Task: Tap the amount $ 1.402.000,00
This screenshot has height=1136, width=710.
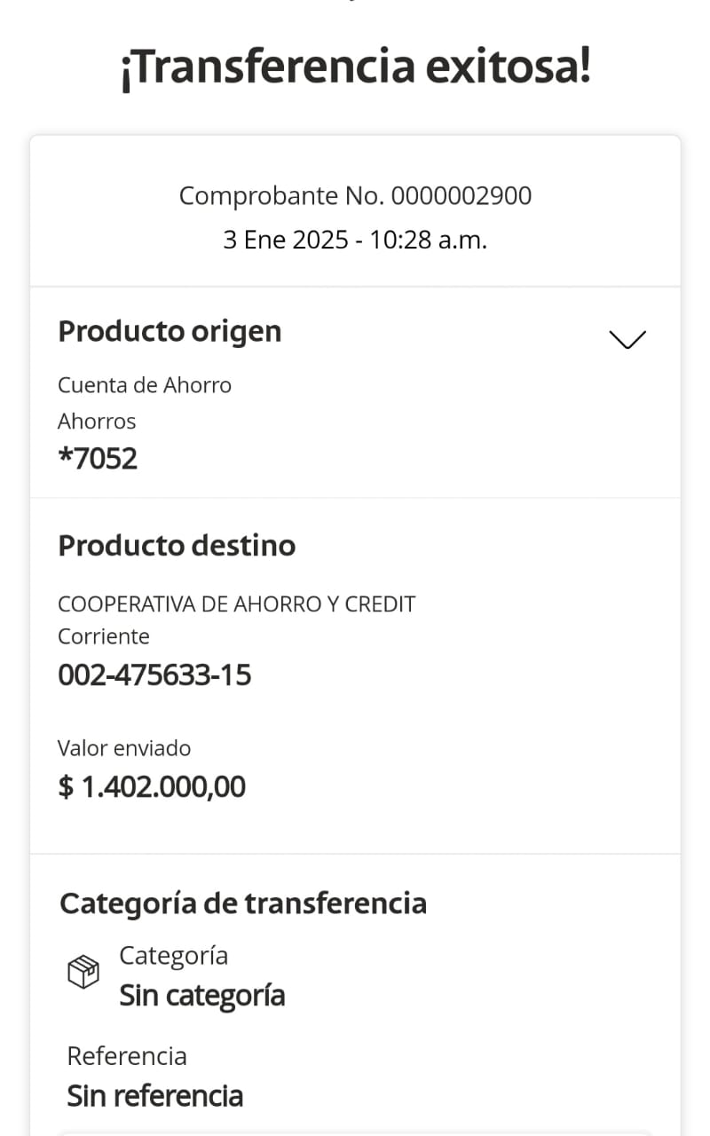Action: [x=152, y=787]
